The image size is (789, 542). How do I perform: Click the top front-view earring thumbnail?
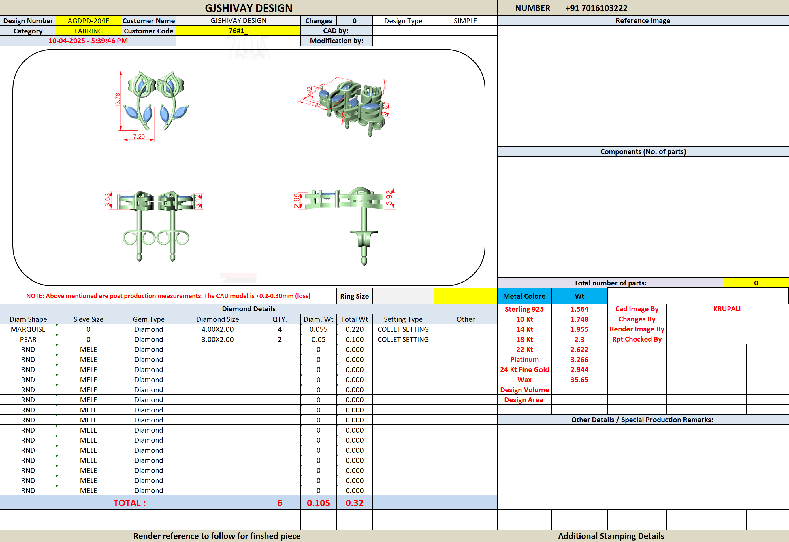pyautogui.click(x=152, y=105)
